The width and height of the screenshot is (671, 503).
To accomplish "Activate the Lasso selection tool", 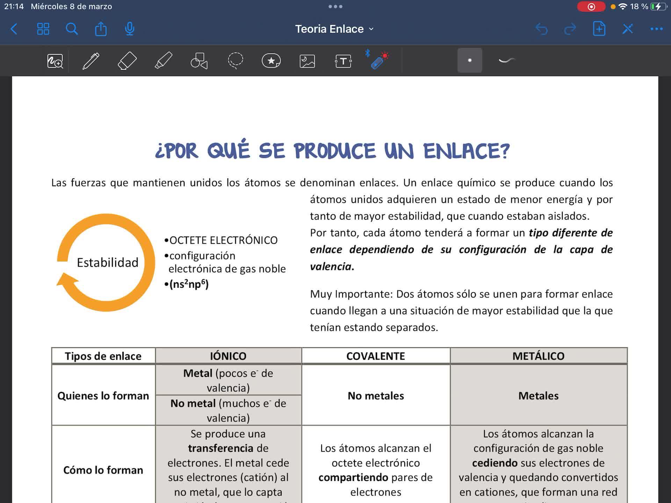I will point(236,61).
